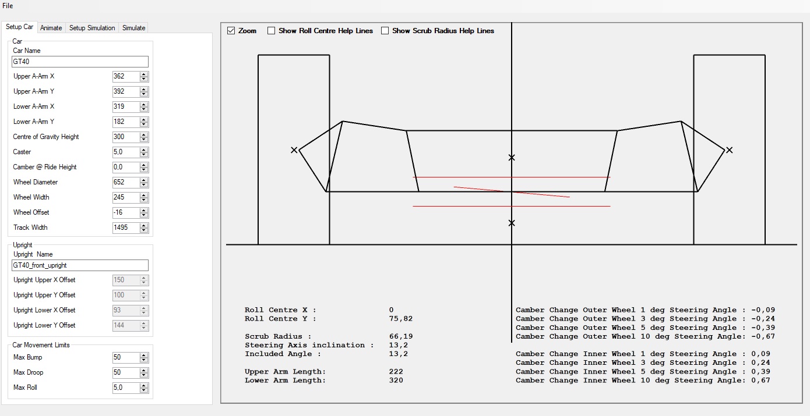This screenshot has width=810, height=416.
Task: Increase Track Width with up arrow
Action: click(144, 225)
